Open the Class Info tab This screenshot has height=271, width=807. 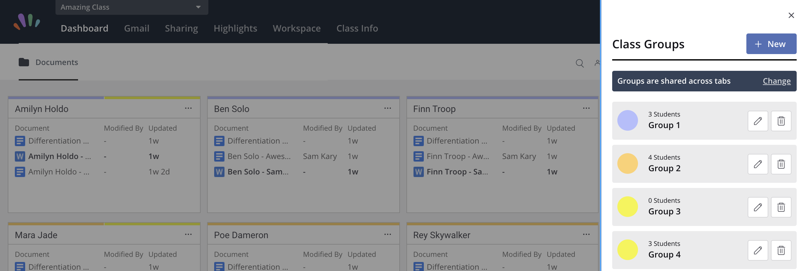point(357,28)
